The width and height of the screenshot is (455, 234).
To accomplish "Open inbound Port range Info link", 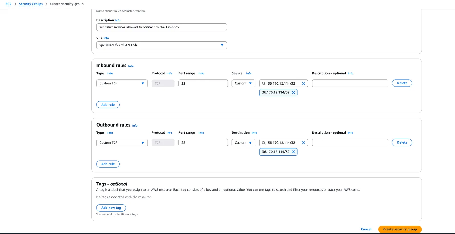I will [201, 73].
